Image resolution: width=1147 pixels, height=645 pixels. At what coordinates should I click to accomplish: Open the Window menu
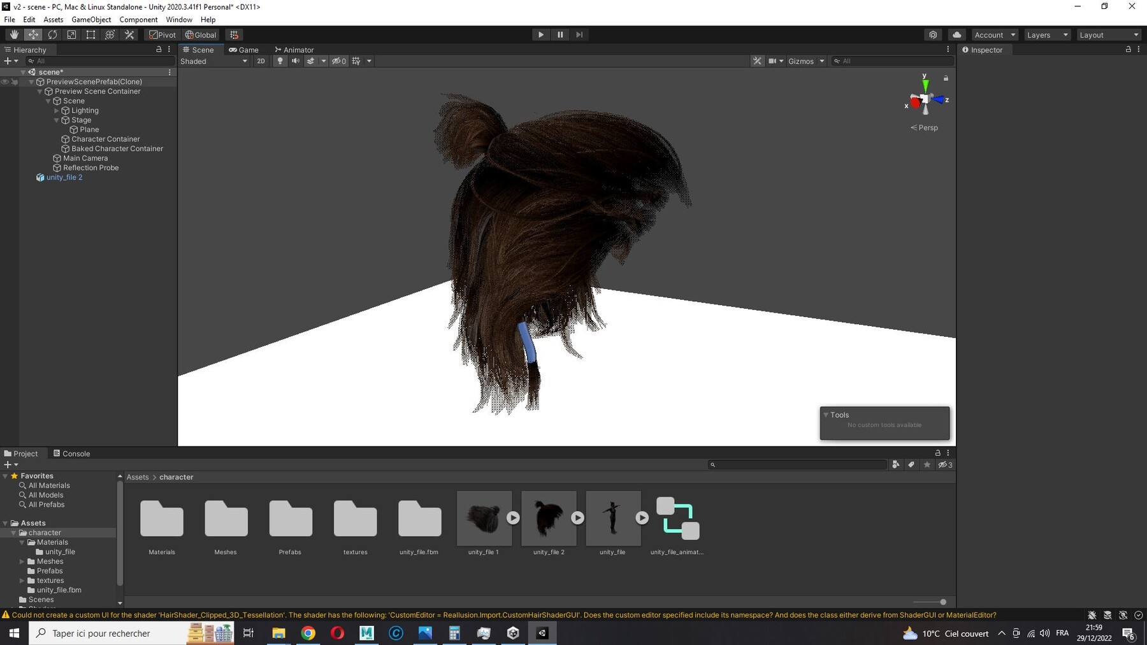click(x=179, y=20)
